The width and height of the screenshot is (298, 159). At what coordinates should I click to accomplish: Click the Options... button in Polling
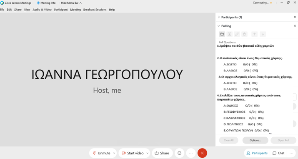pyautogui.click(x=255, y=140)
